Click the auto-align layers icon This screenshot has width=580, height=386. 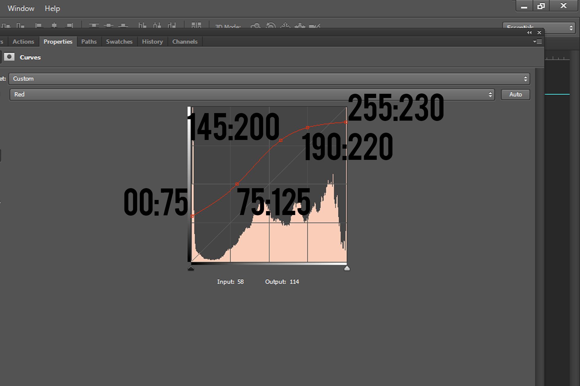[196, 25]
